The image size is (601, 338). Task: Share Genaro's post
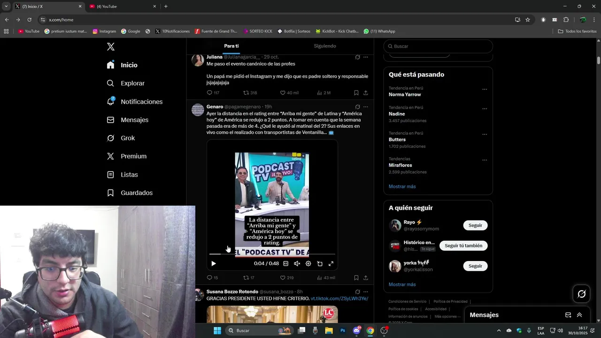click(x=366, y=278)
